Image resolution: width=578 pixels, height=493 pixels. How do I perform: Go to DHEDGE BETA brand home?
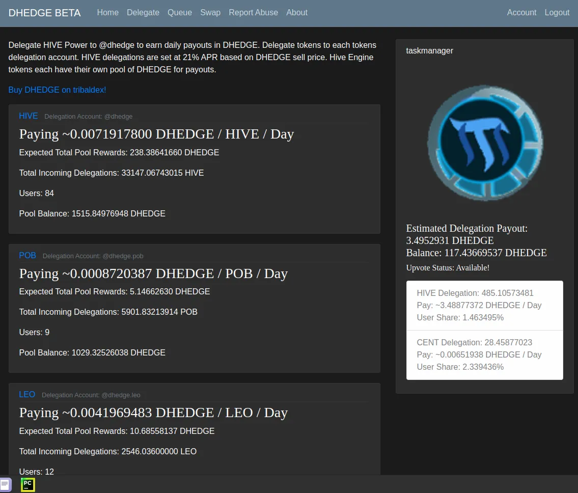tap(45, 13)
